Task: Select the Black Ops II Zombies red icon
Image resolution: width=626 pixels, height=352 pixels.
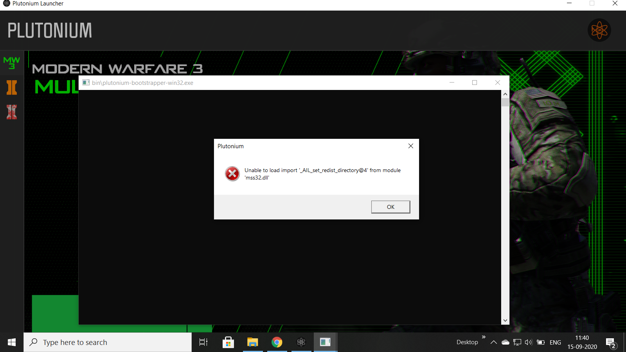Action: [12, 112]
